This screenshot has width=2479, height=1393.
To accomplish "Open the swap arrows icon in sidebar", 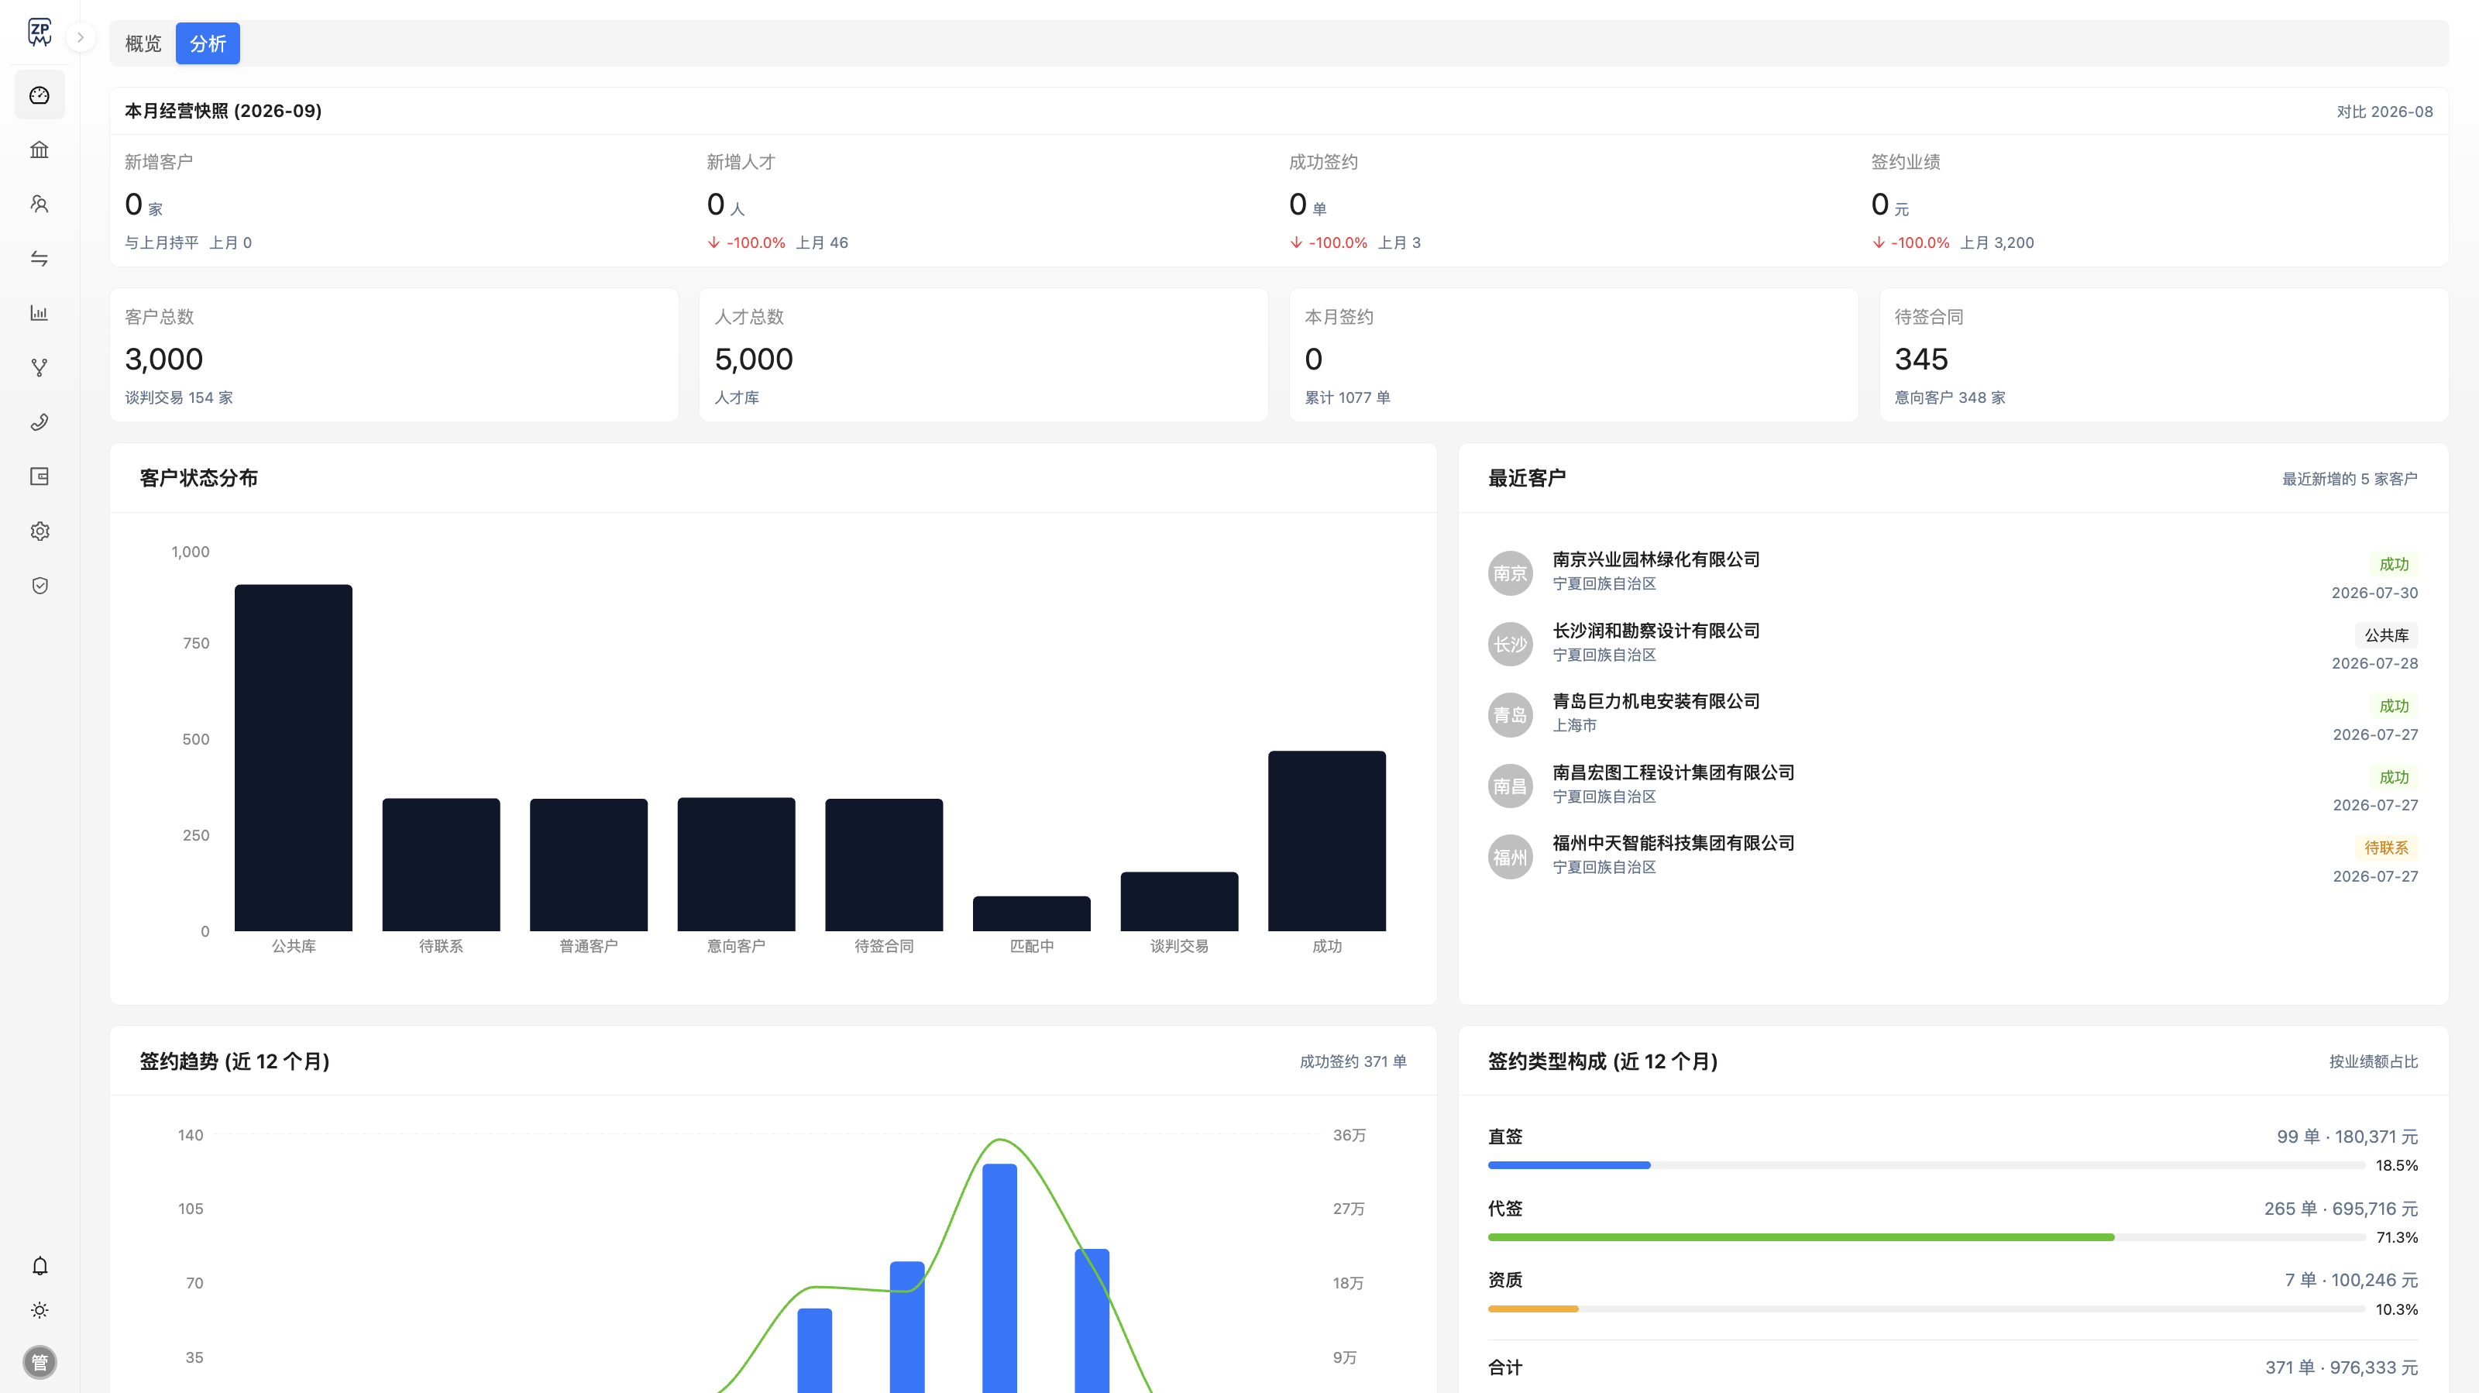I will [40, 259].
